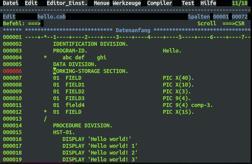Click the Scroll CSR value field
Screen dimensions: 252x164
(x=240, y=24)
